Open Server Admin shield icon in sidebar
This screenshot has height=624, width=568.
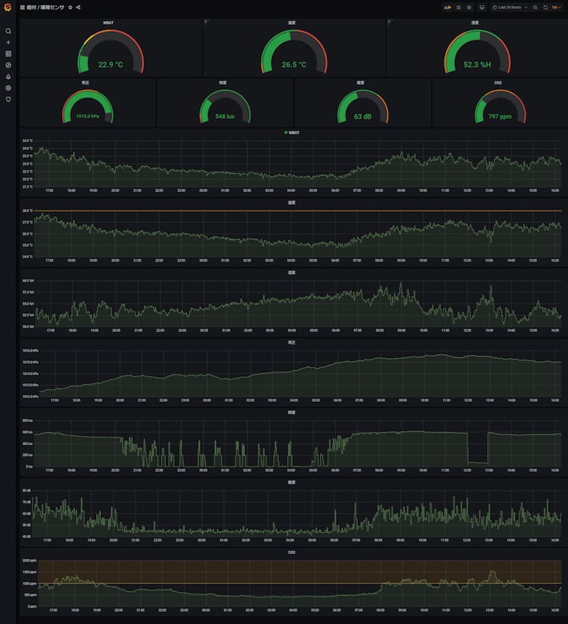8,99
